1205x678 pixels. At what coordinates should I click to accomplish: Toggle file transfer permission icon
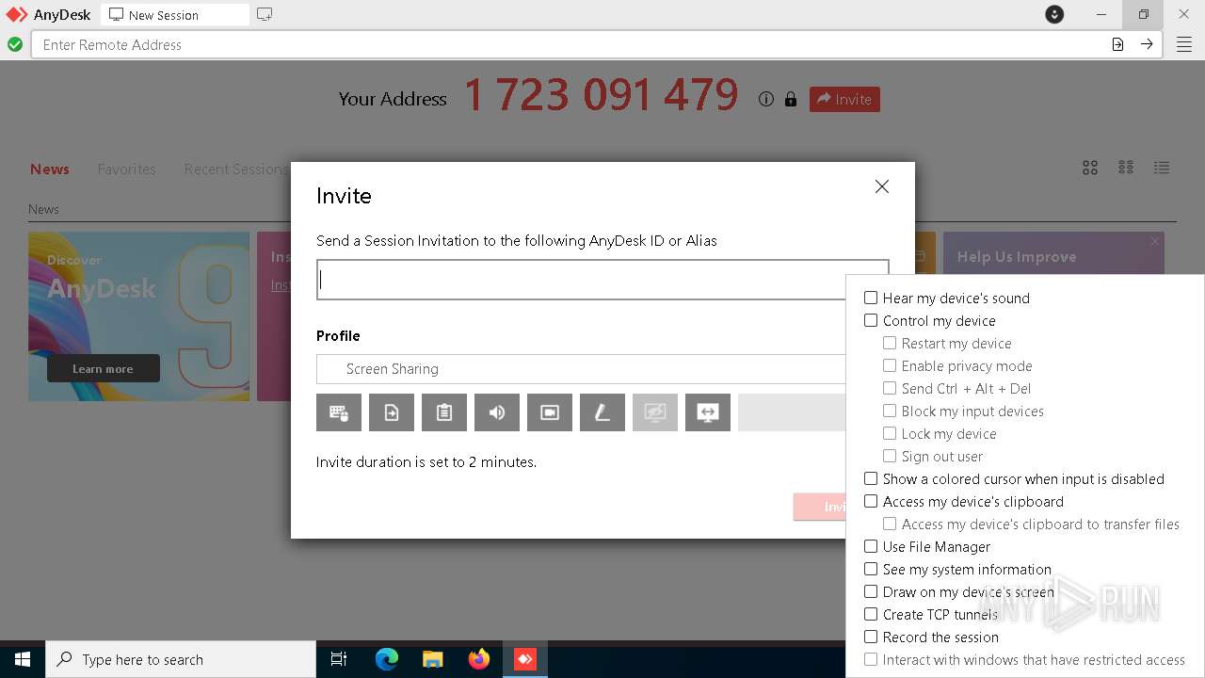[x=392, y=412]
